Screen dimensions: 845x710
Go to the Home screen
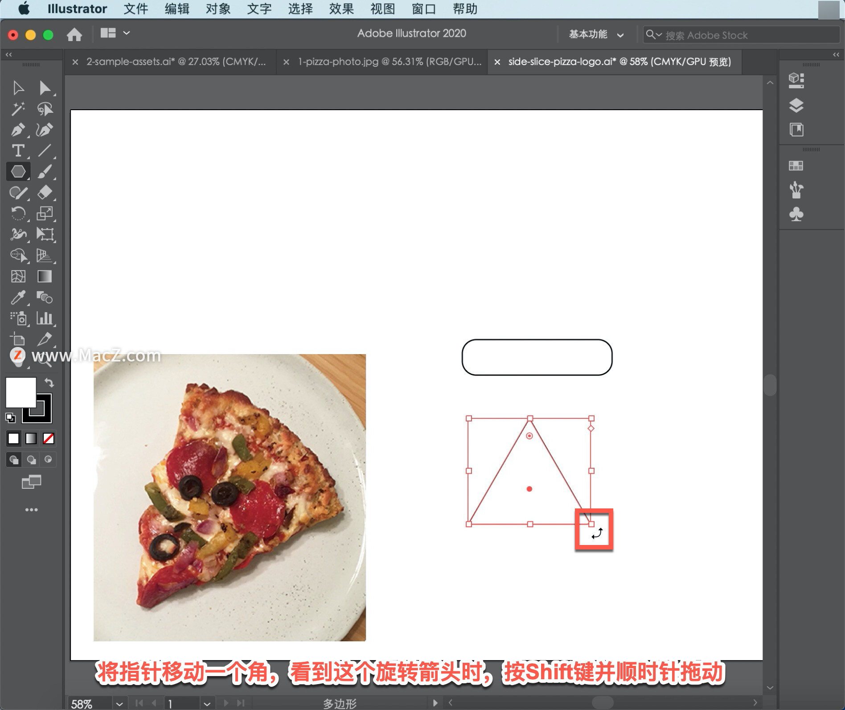click(x=74, y=34)
